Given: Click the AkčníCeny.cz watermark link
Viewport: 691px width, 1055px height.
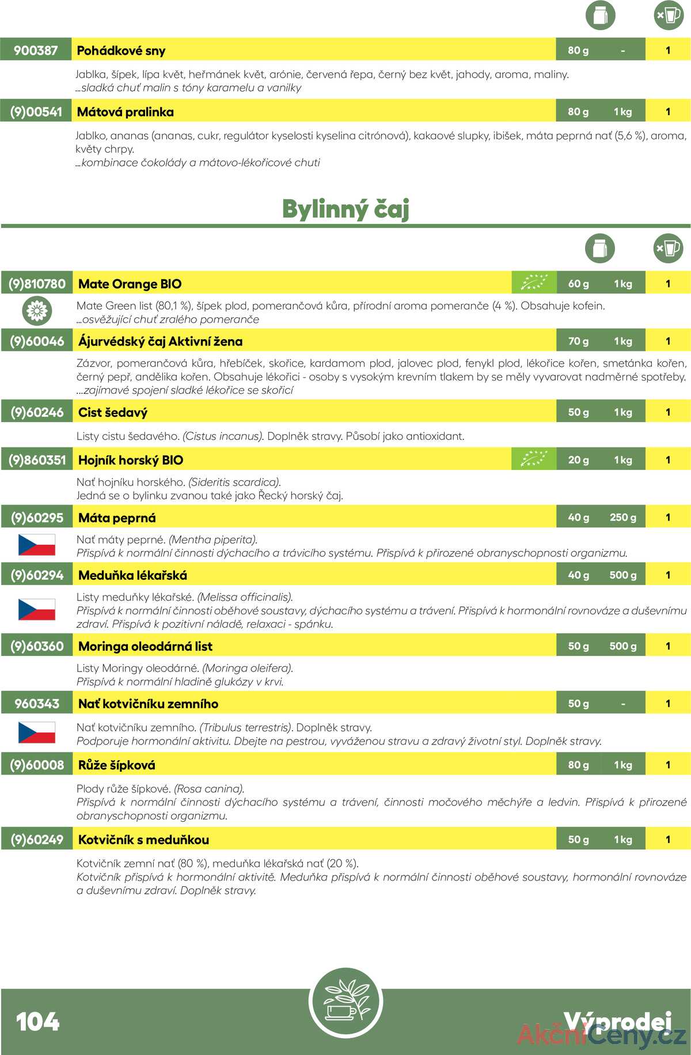Looking at the screenshot, I should tap(601, 1035).
